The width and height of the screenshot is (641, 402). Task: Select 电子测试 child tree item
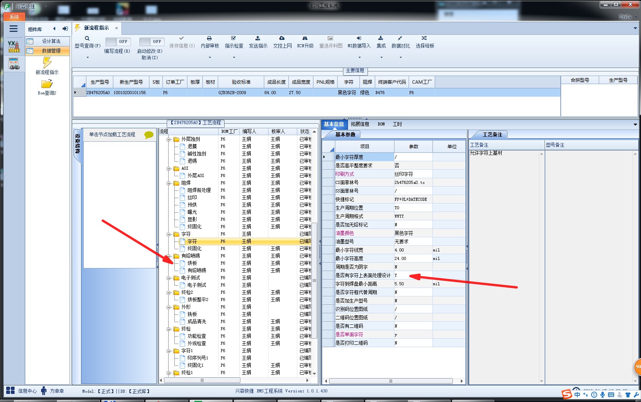pos(197,285)
